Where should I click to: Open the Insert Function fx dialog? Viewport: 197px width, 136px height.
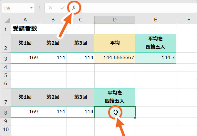[74, 8]
